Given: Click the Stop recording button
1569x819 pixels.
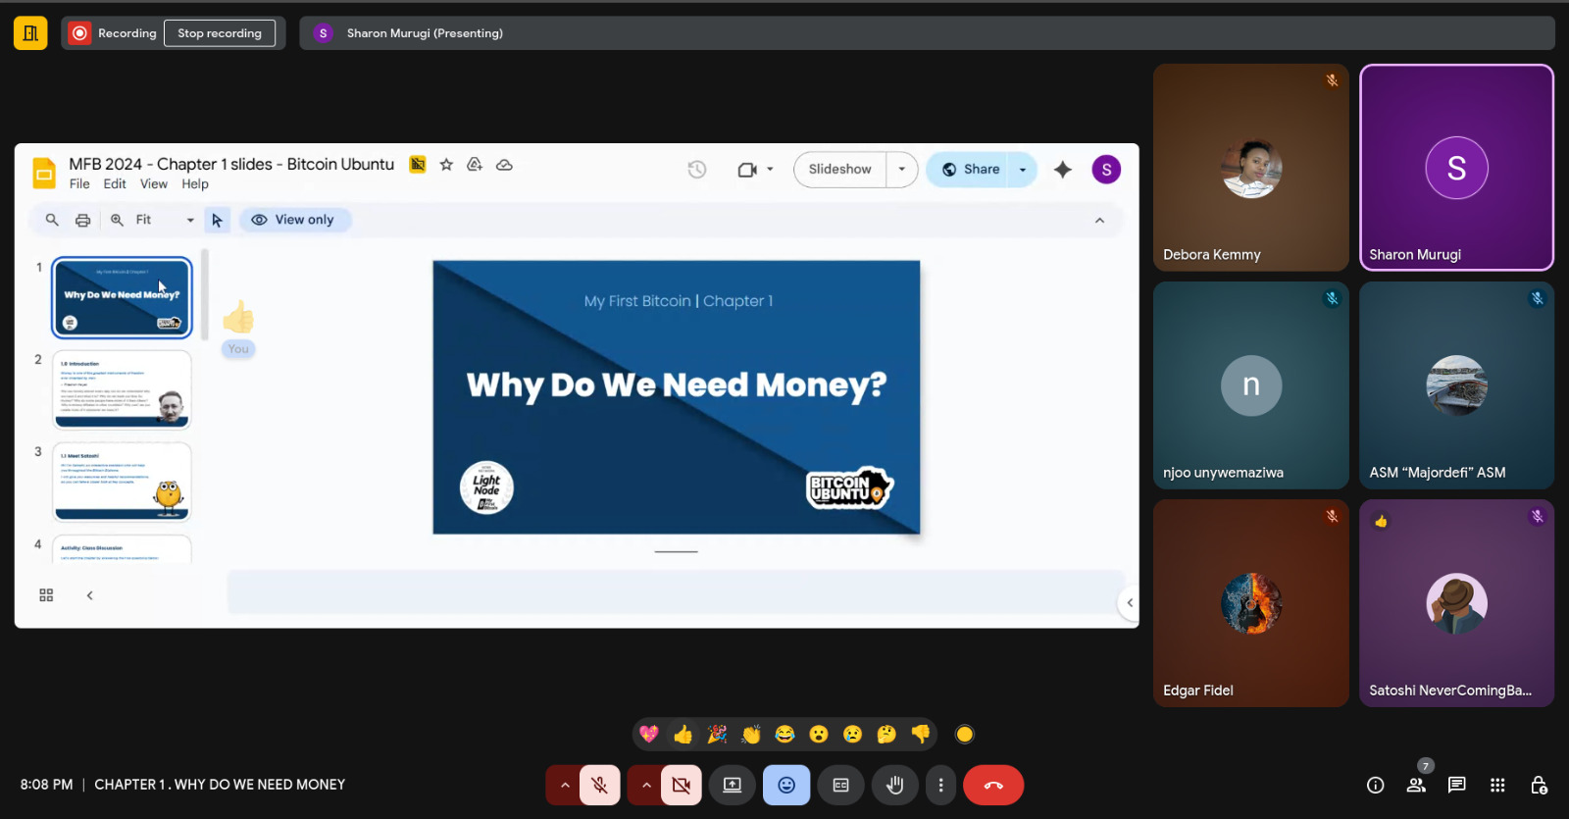Looking at the screenshot, I should (220, 33).
